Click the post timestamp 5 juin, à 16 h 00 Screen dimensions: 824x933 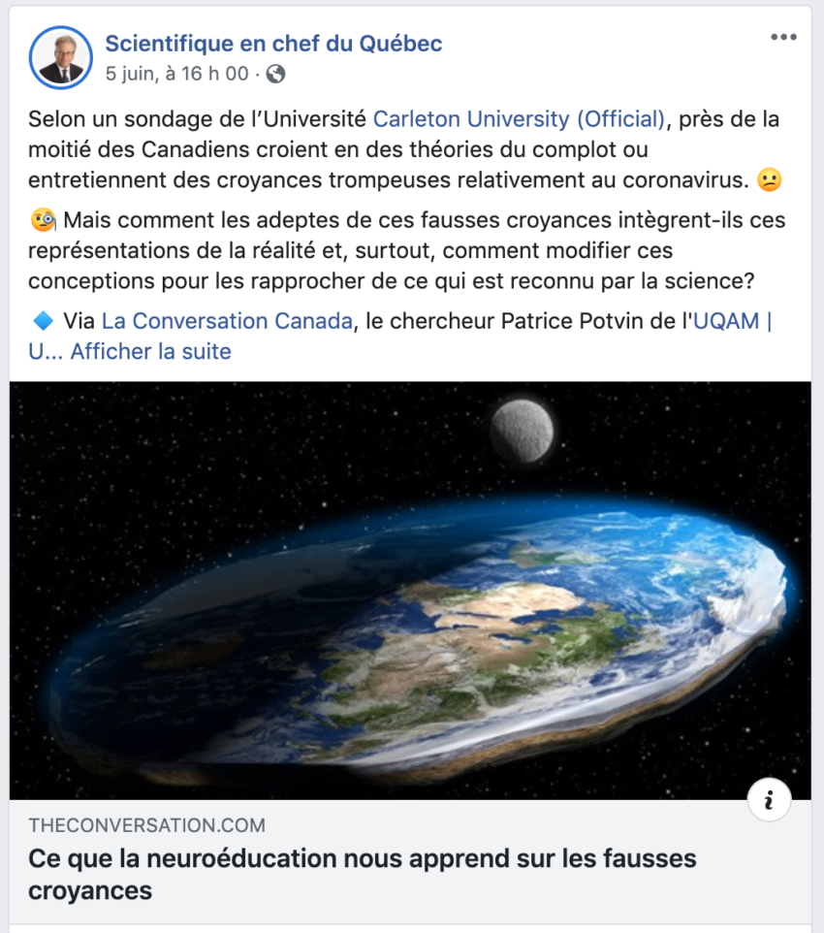click(176, 74)
